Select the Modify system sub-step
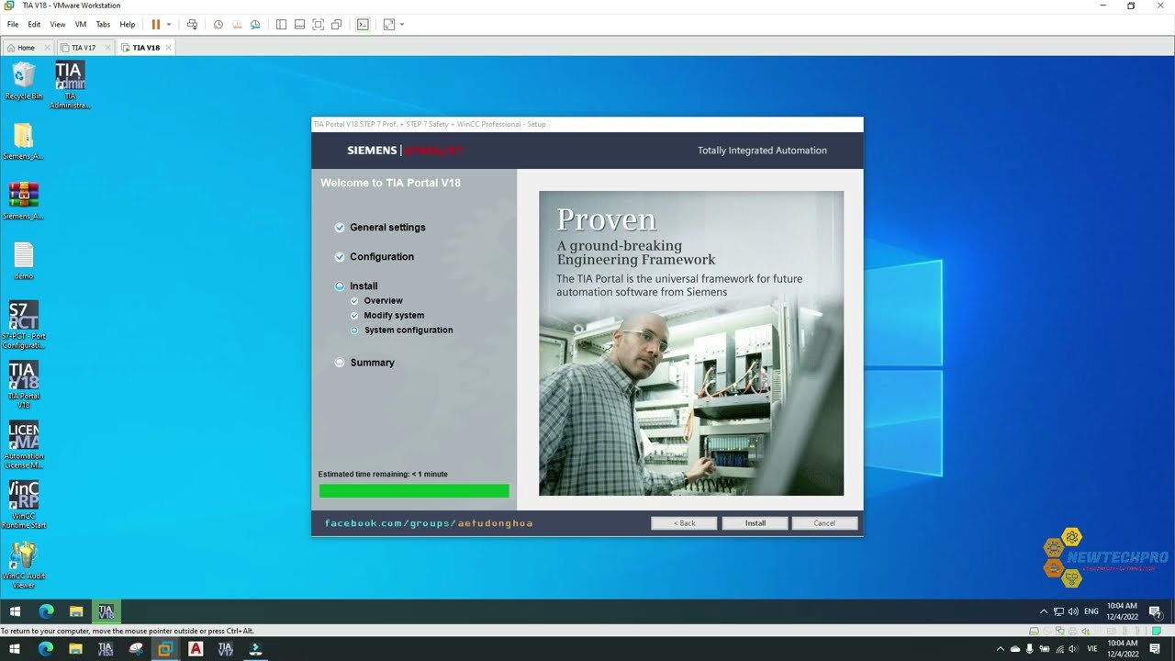1175x661 pixels. (x=394, y=316)
